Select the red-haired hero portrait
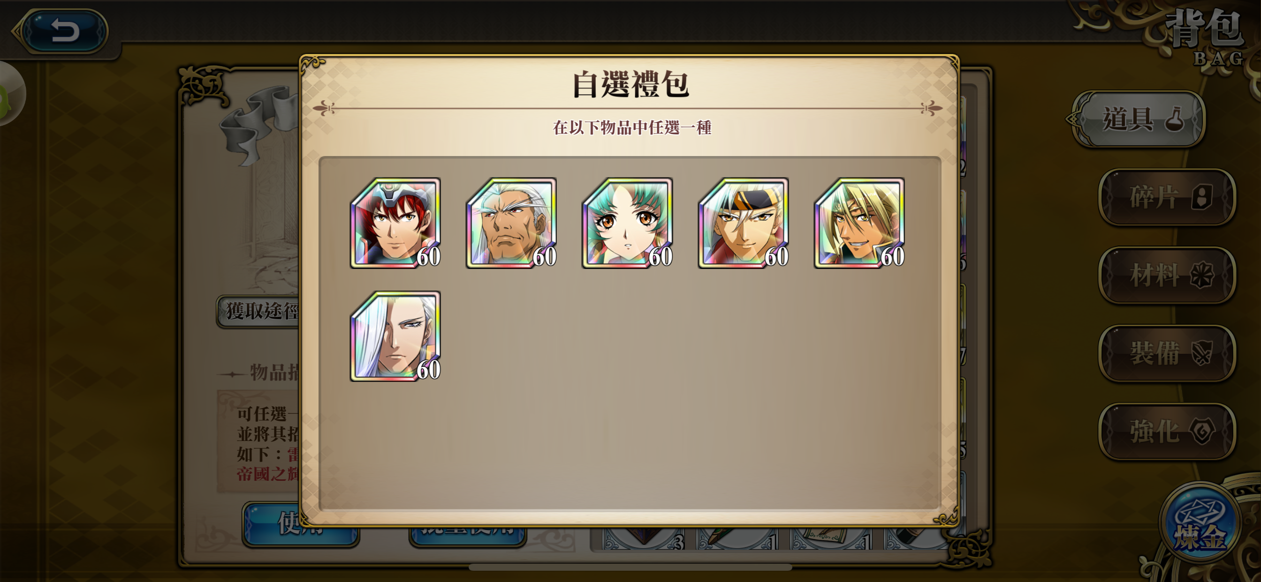 pos(395,223)
